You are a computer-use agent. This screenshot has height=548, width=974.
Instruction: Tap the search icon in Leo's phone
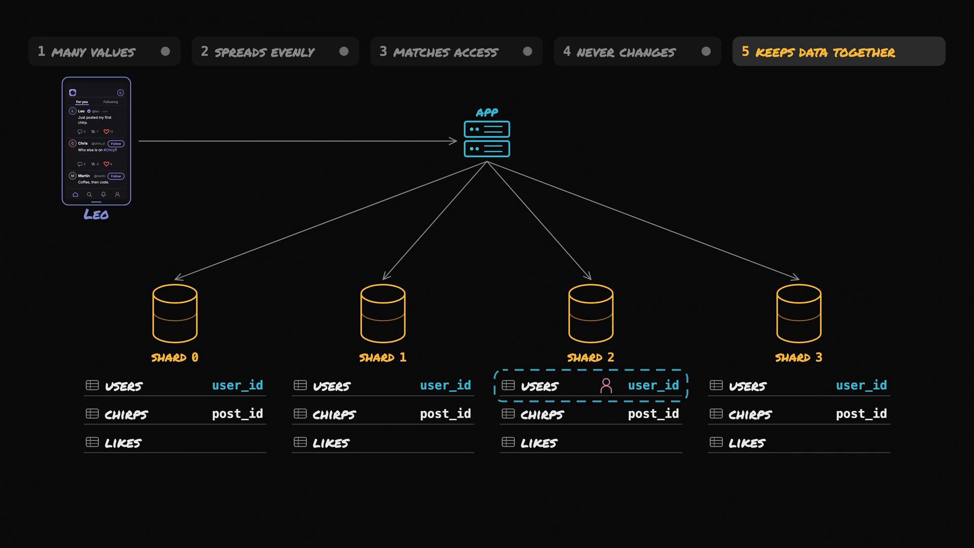[89, 194]
